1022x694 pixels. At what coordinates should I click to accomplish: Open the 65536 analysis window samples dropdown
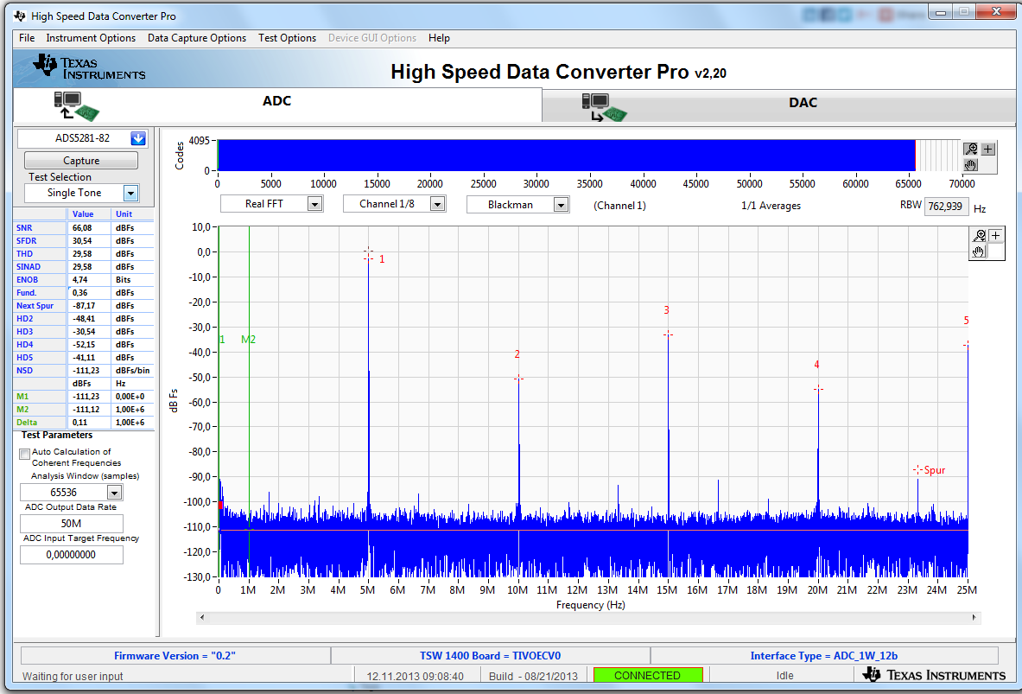point(114,493)
